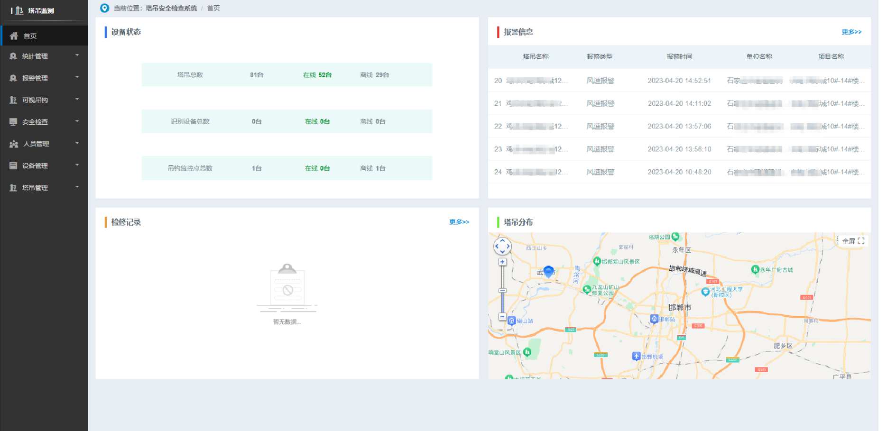The image size is (887, 431).
Task: Click the 人员管理 people icon
Action: [14, 144]
